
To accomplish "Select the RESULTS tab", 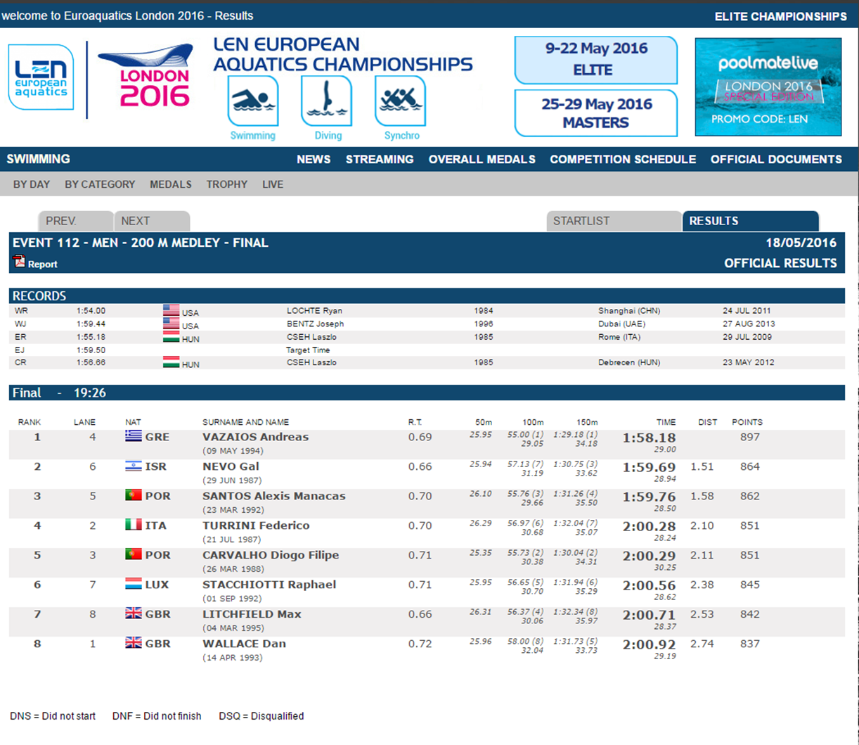I will (x=713, y=221).
